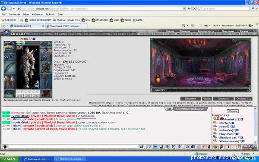Toggle the highlighted blue filter icon in chat toolbar

click(x=155, y=147)
